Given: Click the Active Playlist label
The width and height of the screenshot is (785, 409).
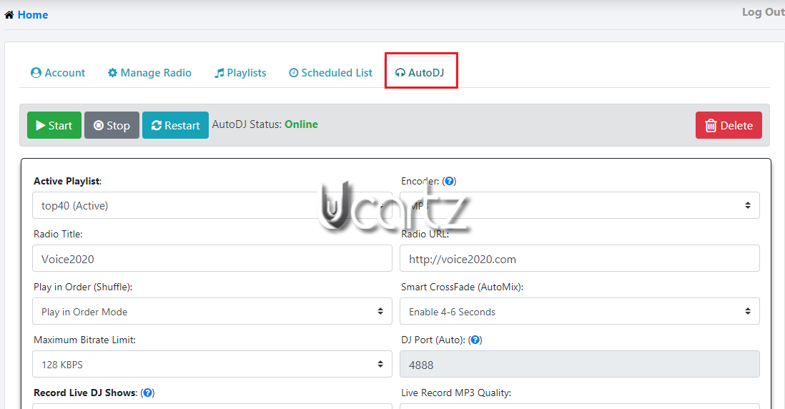Looking at the screenshot, I should click(x=68, y=181).
